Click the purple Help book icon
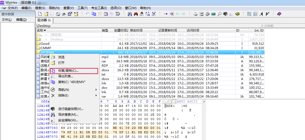The width and height of the screenshot is (305, 140). [x=279, y=14]
